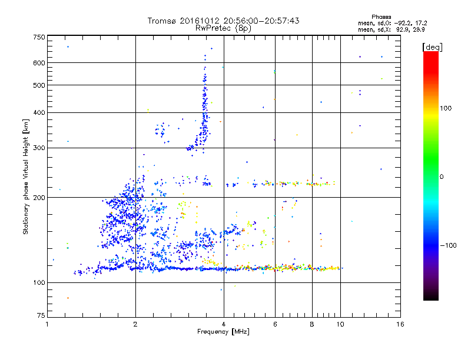Click the y-axis tick label '300'
The image size is (471, 353).
click(x=39, y=148)
